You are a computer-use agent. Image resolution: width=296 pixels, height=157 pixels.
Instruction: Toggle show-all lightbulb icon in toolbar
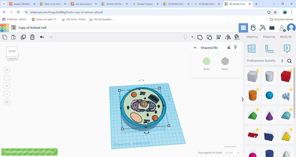185,37
